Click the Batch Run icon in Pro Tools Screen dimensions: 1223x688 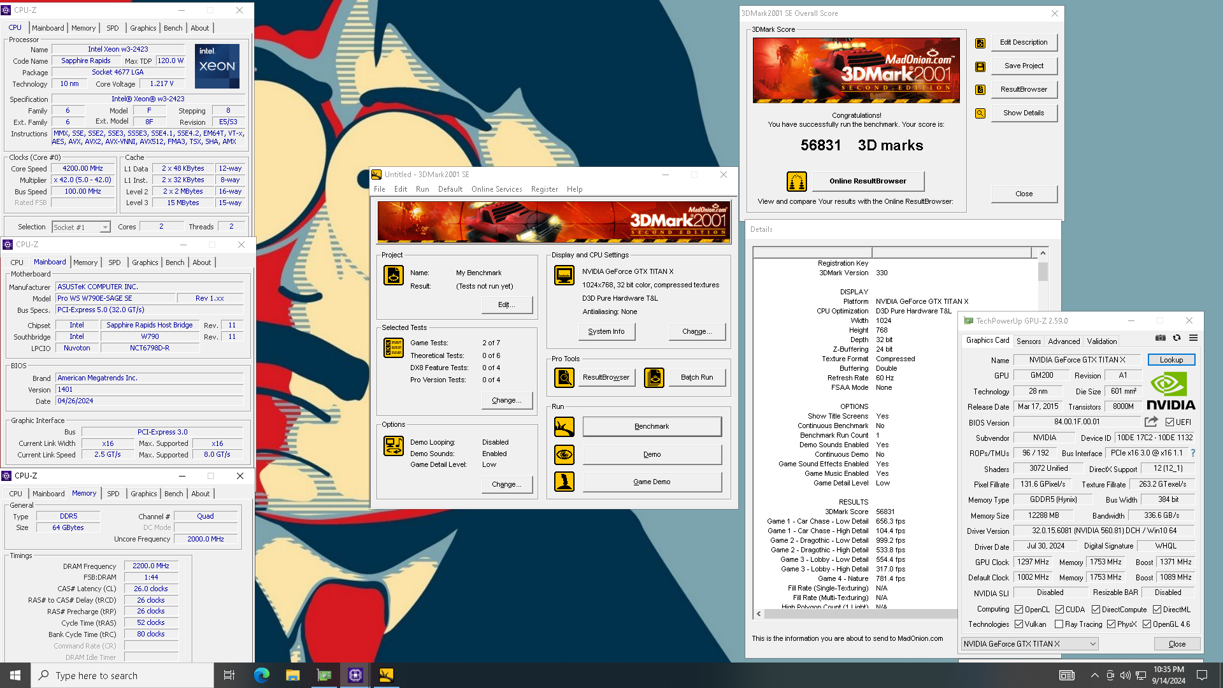click(x=654, y=378)
